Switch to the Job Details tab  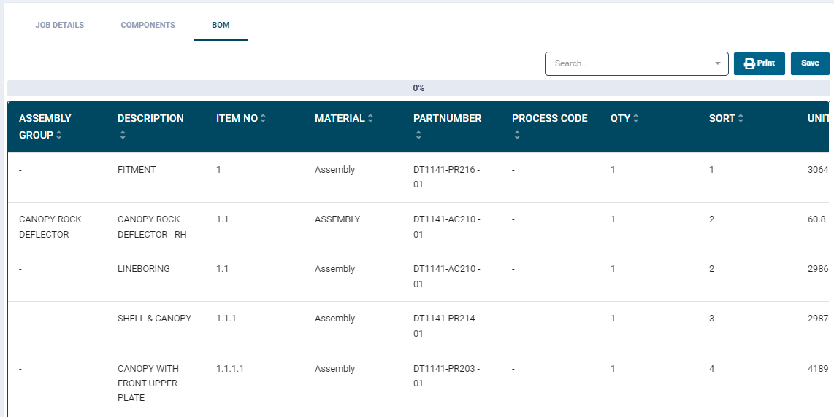(60, 25)
